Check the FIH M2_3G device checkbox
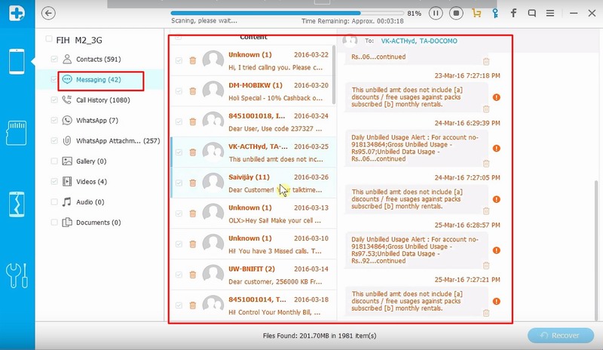603x350 pixels. coord(47,39)
